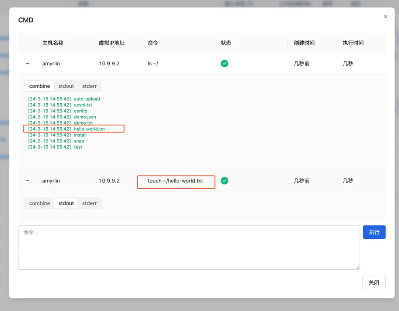Click 几秒前 created time in touch row
399x311 pixels.
coord(301,181)
